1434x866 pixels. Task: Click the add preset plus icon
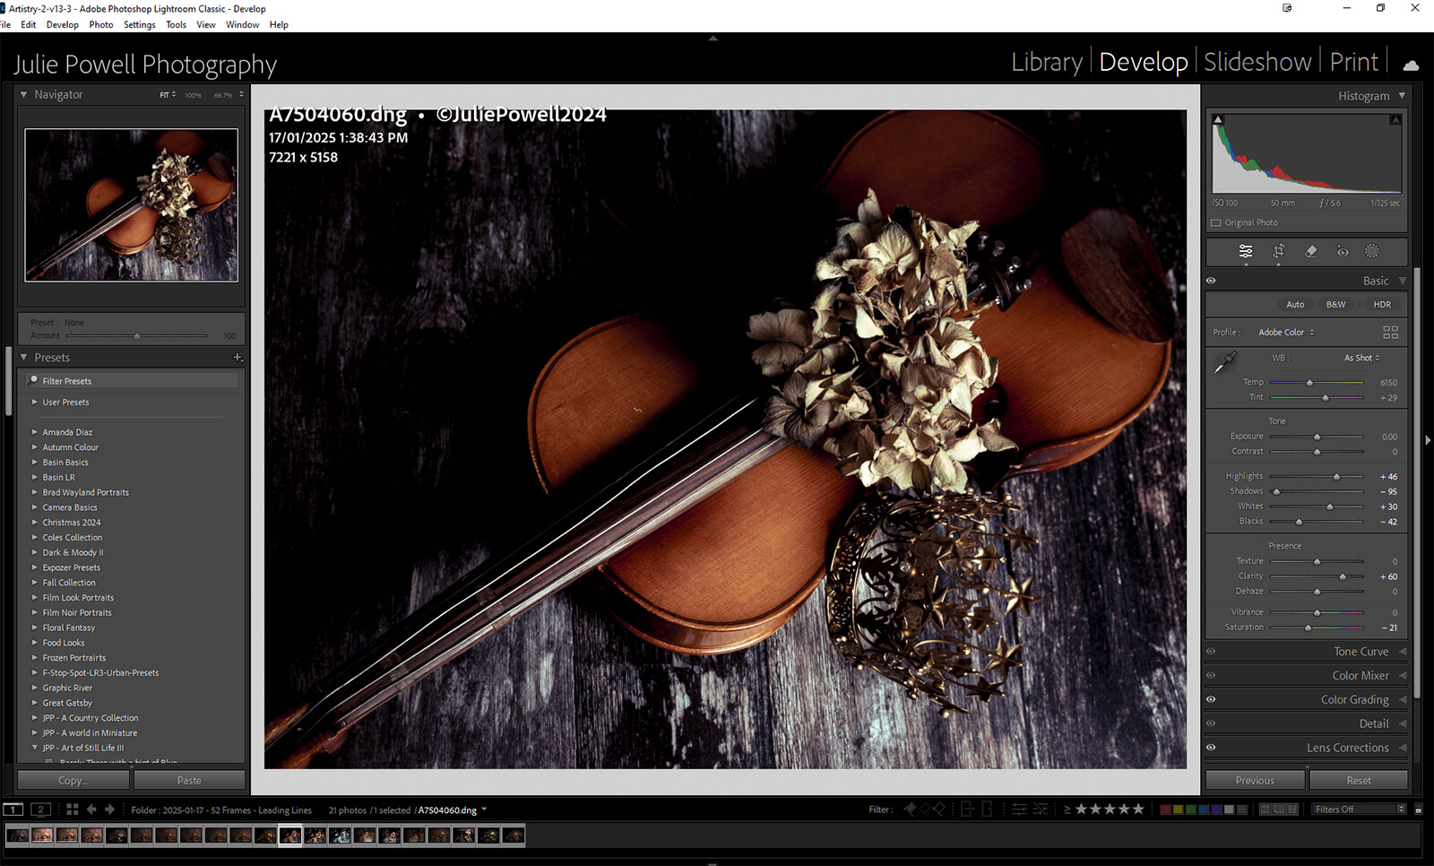[238, 358]
